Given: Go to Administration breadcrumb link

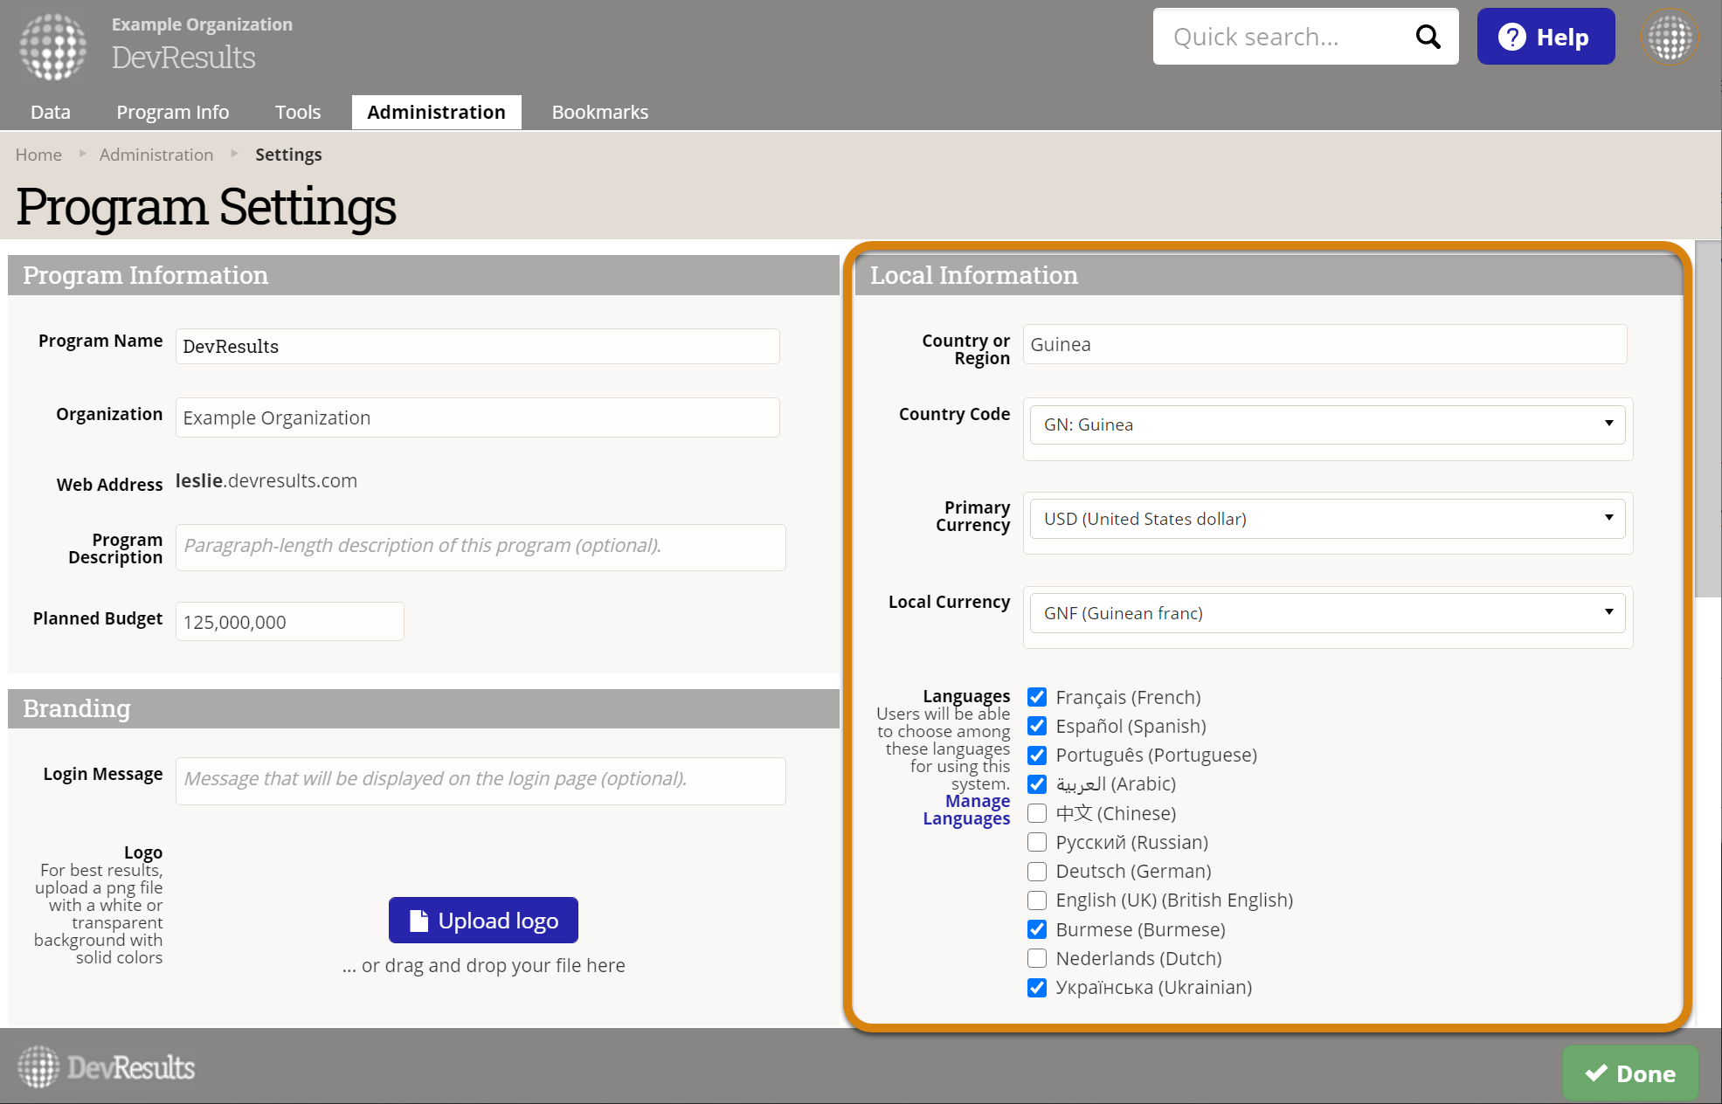Looking at the screenshot, I should 156,155.
